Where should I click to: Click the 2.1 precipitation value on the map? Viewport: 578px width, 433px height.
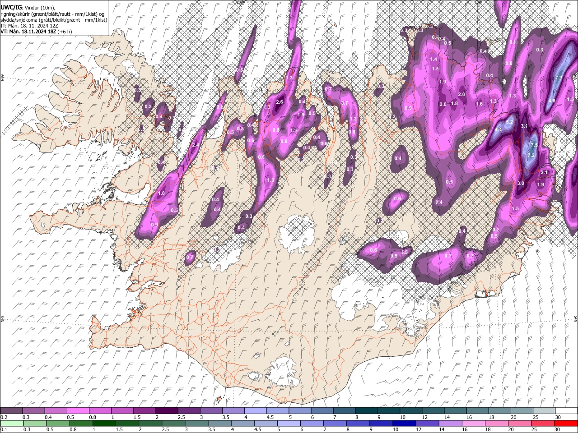click(544, 172)
